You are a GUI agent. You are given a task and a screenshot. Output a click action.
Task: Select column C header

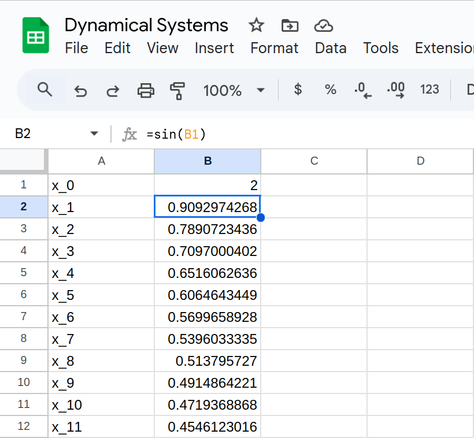point(314,161)
